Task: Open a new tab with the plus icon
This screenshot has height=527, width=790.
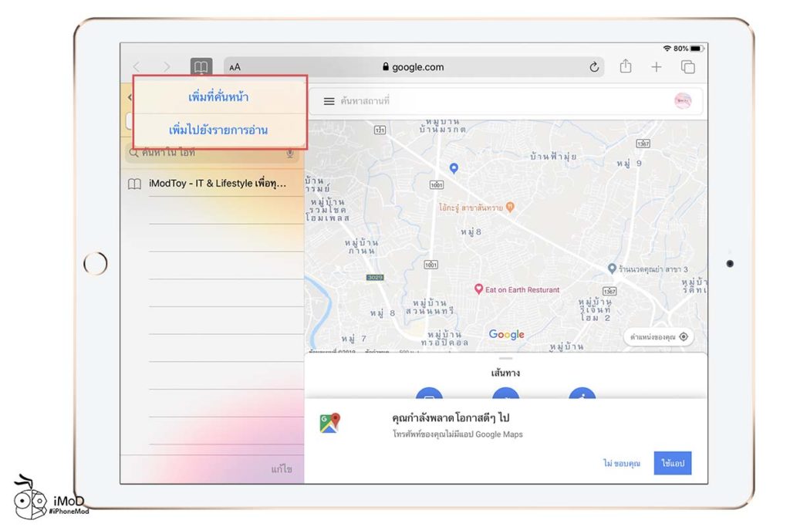Action: pyautogui.click(x=657, y=67)
